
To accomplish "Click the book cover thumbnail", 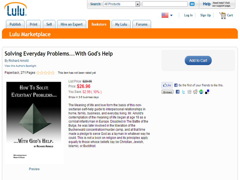I will 34,121.
